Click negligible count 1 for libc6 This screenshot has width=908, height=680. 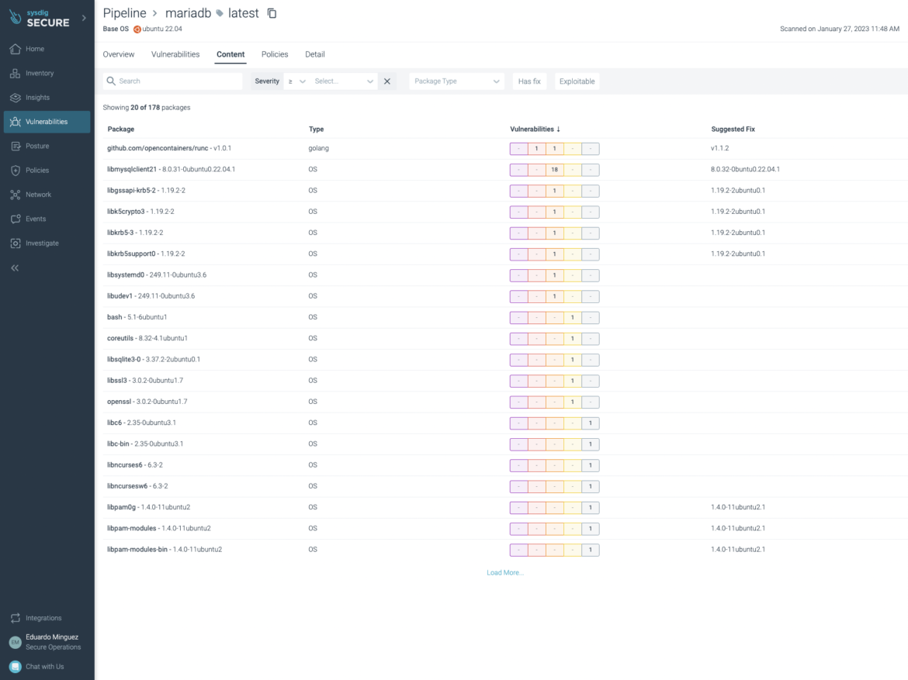tap(591, 423)
